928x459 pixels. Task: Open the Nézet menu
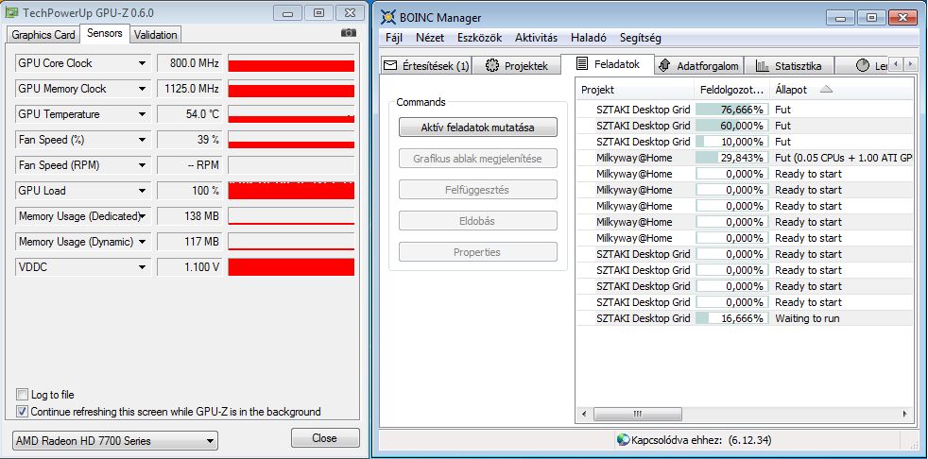(430, 38)
